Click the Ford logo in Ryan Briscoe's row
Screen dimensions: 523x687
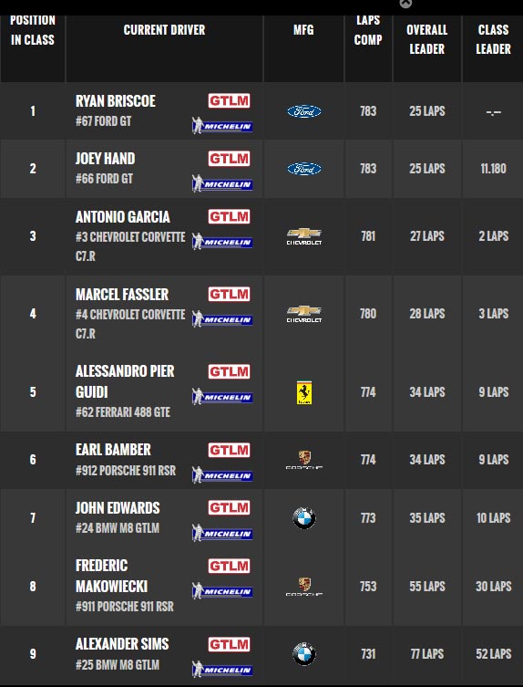point(304,111)
